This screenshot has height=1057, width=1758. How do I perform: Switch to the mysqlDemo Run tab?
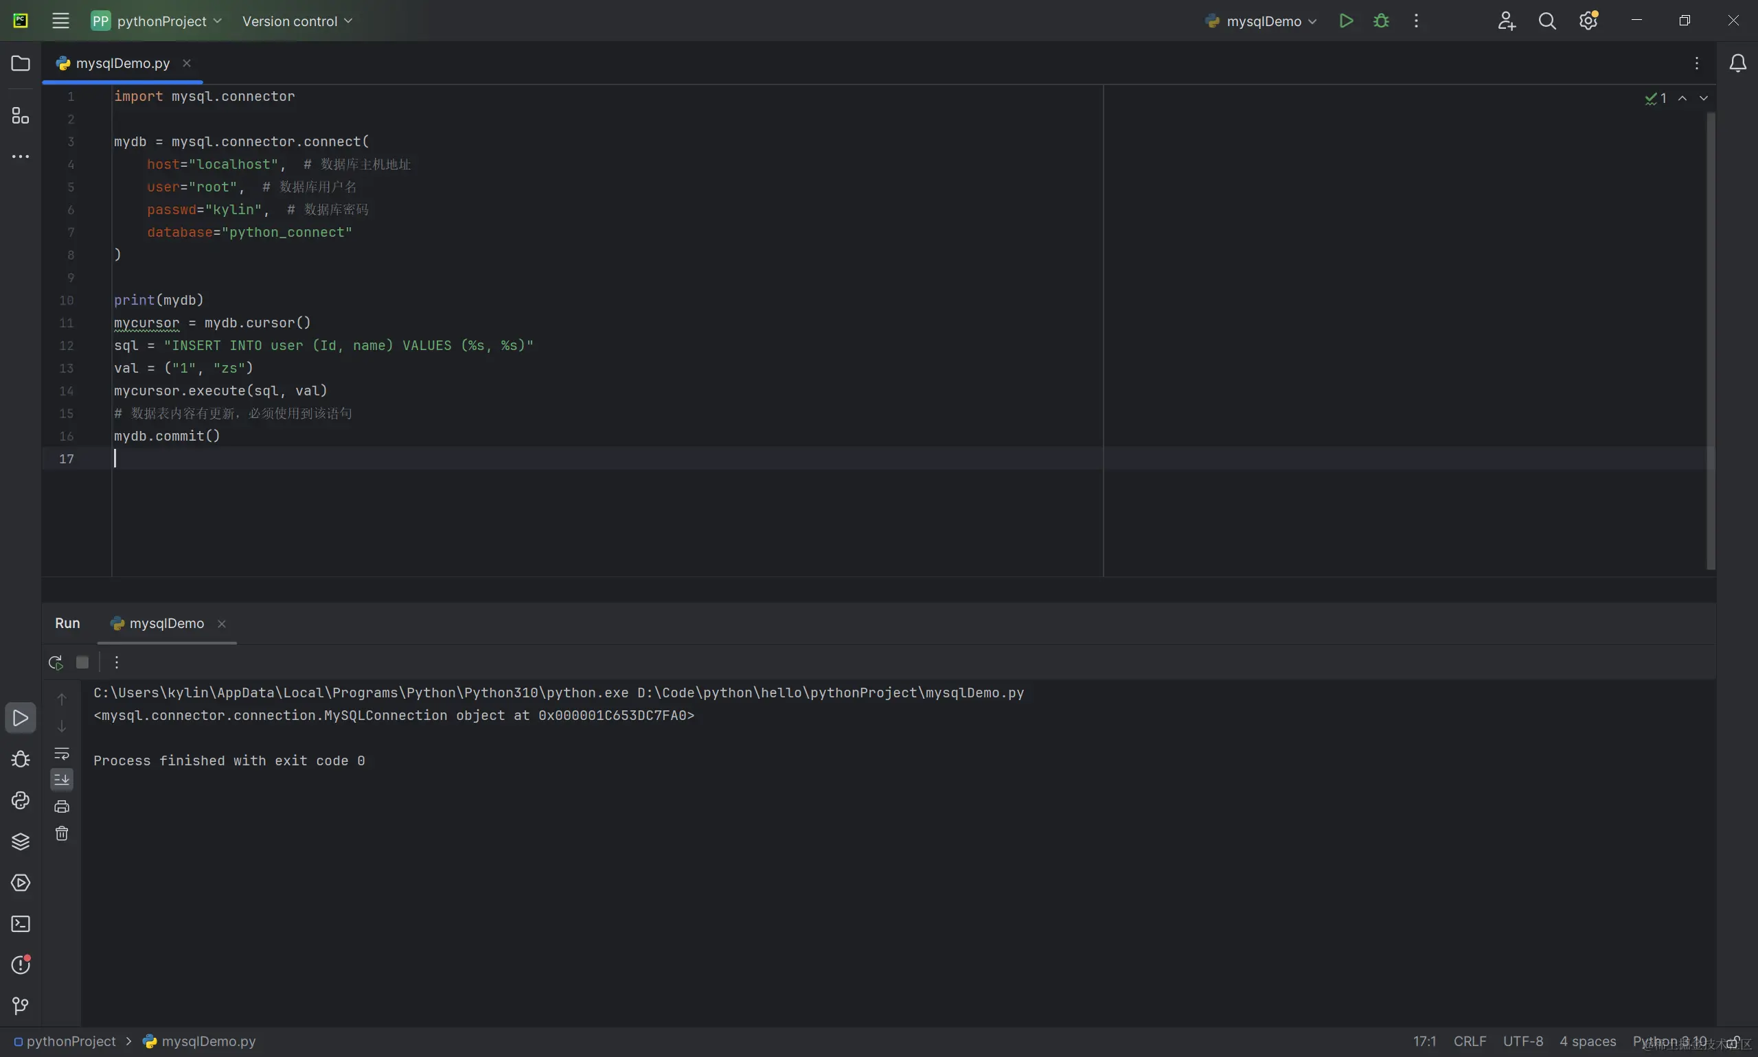(165, 623)
